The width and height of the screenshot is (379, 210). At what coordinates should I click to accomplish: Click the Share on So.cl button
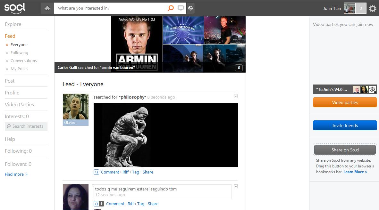(x=345, y=150)
